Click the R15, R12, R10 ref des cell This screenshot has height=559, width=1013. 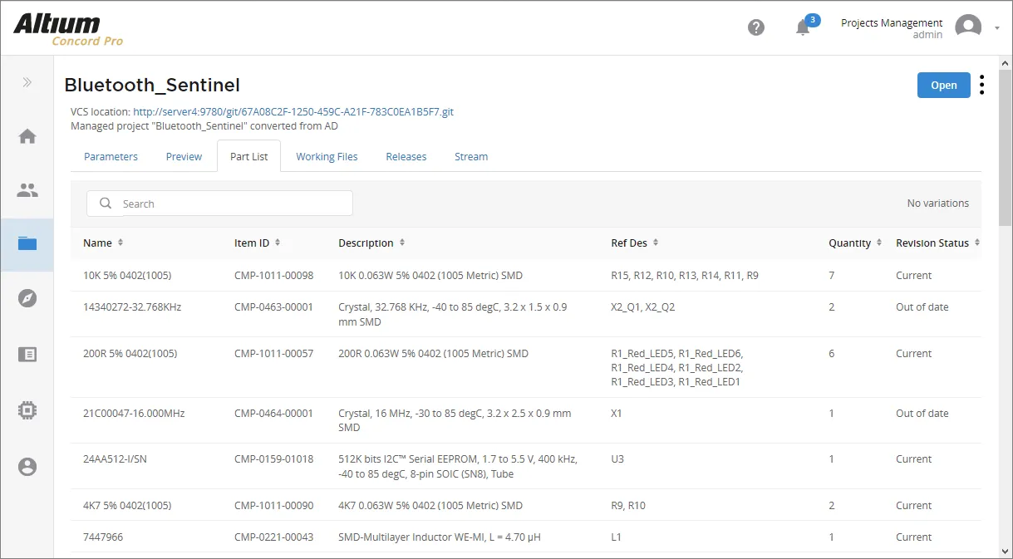tap(685, 275)
